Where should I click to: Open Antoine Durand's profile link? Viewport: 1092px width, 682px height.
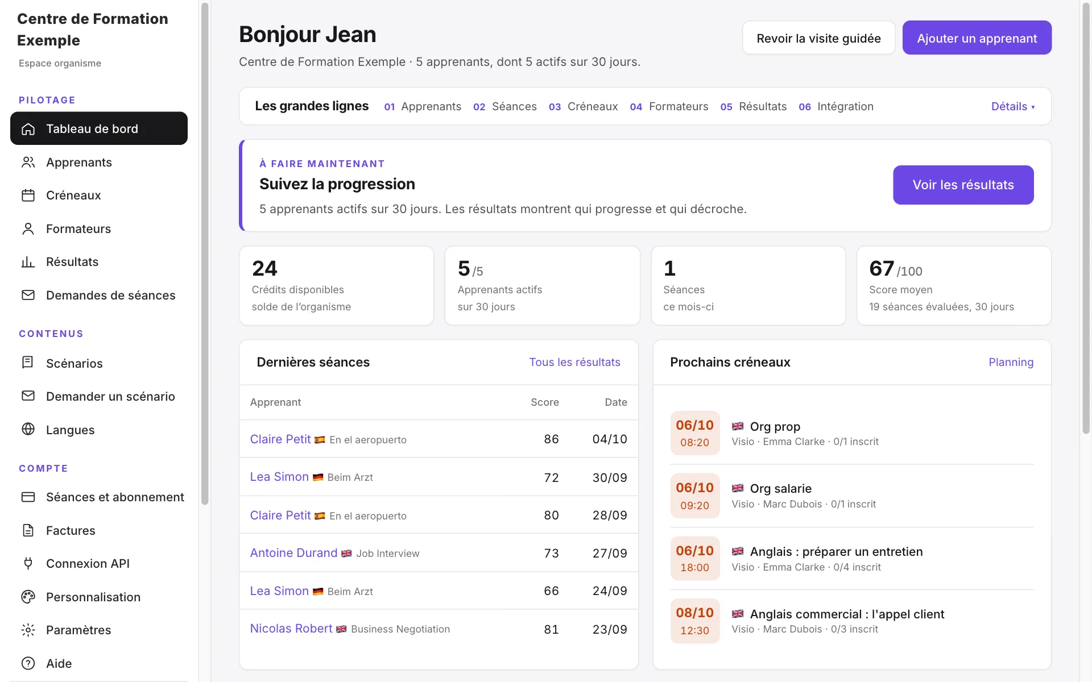coord(293,552)
